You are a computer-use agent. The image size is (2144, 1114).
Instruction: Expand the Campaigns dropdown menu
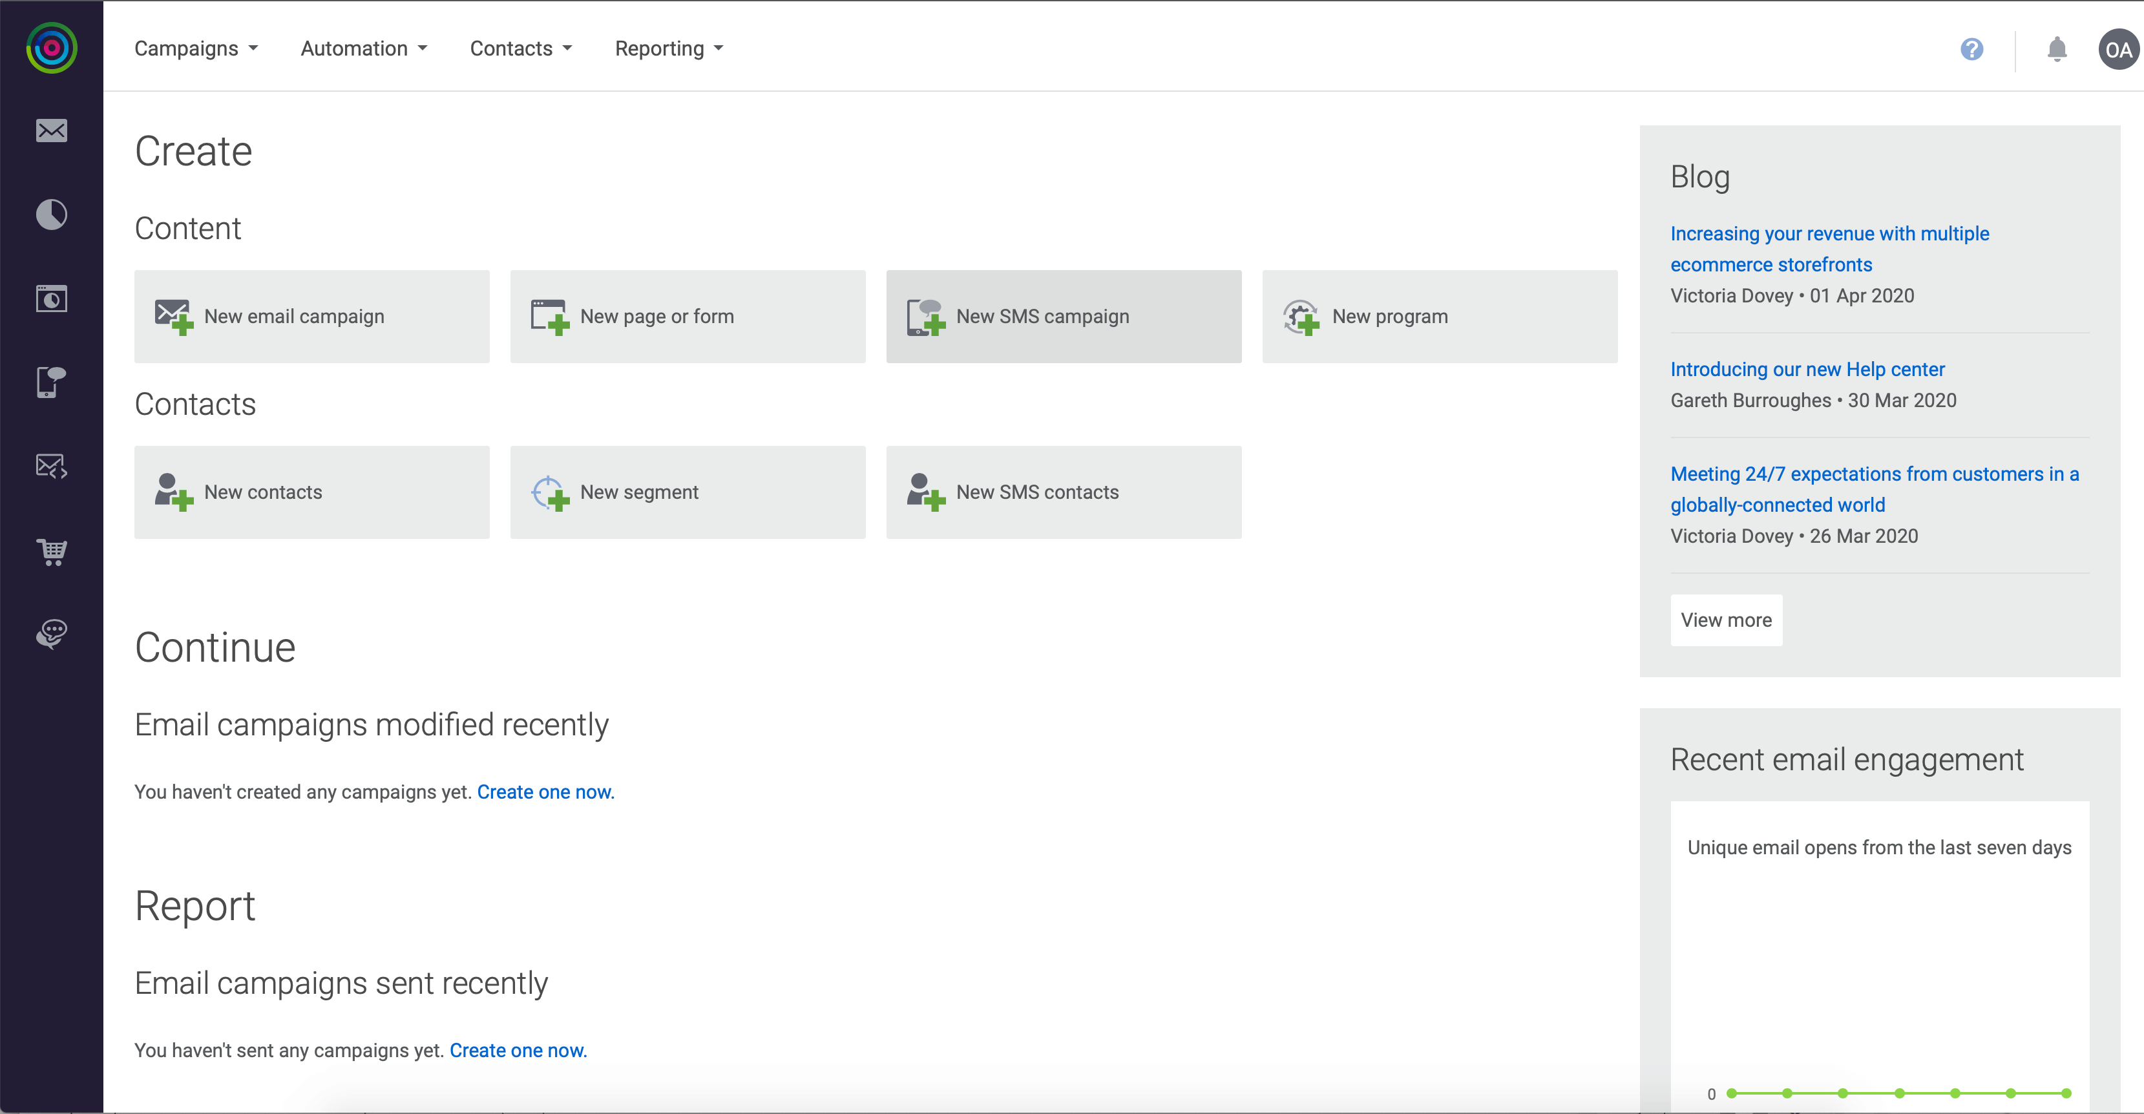click(x=196, y=49)
